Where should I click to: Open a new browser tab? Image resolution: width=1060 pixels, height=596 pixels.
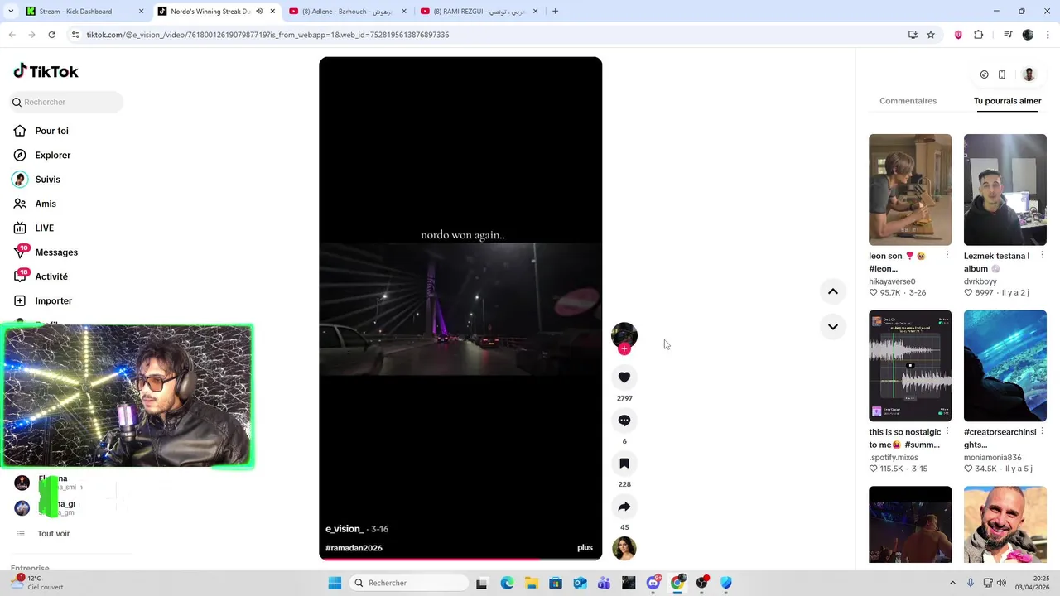click(555, 12)
